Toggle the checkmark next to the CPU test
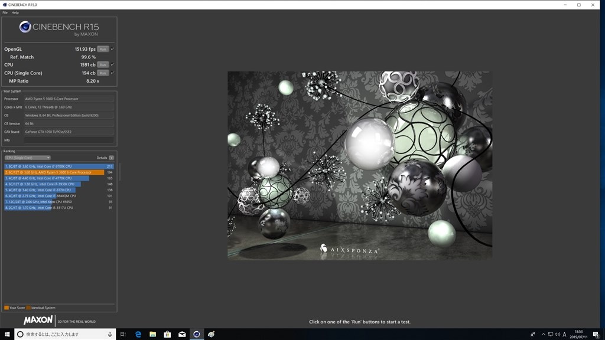This screenshot has width=605, height=340. tap(112, 64)
